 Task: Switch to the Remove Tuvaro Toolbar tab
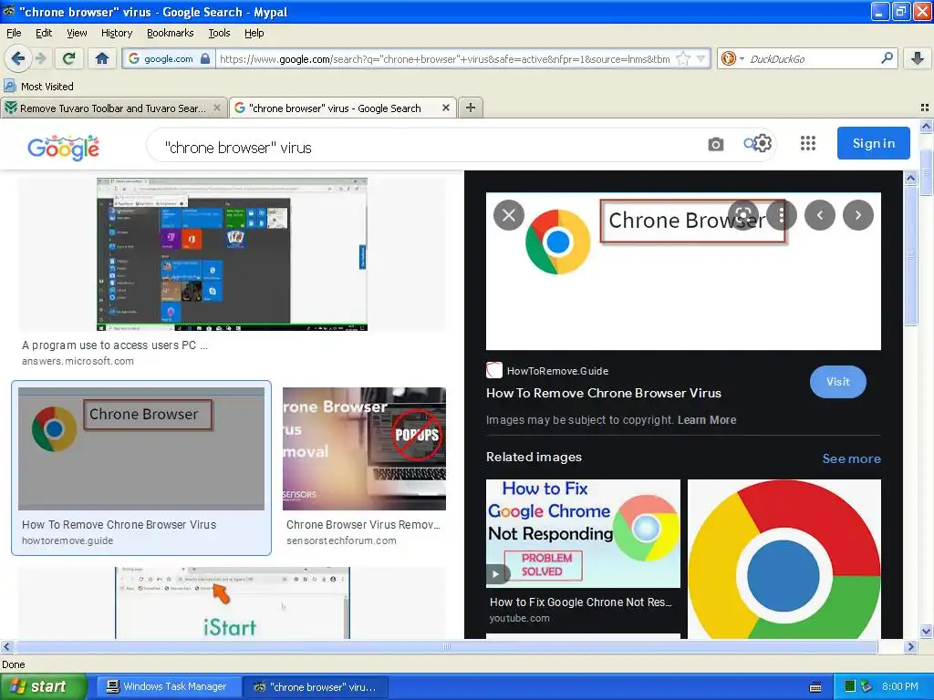pos(113,108)
